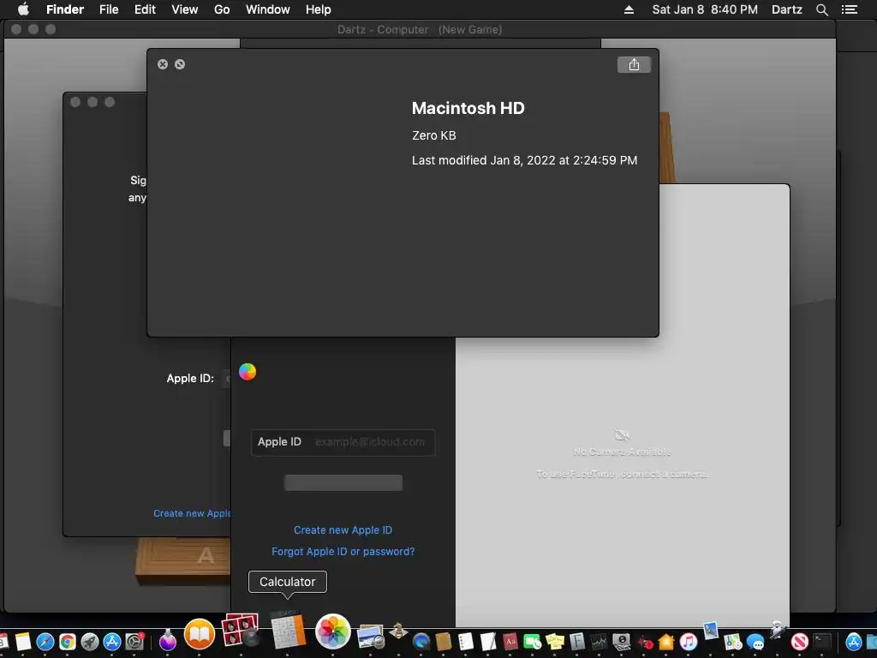Open News app in the Dock
The height and width of the screenshot is (658, 877).
tap(800, 641)
